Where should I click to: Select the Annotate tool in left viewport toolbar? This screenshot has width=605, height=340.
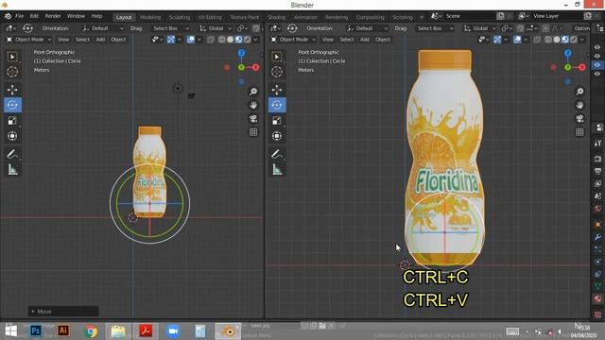tap(12, 154)
